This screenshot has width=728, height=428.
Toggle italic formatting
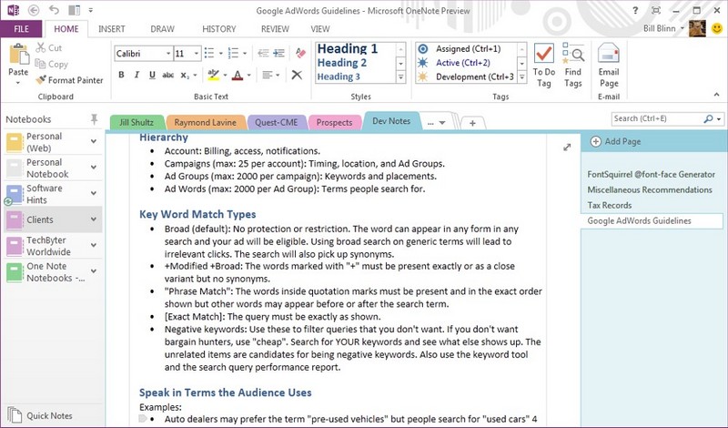click(136, 75)
